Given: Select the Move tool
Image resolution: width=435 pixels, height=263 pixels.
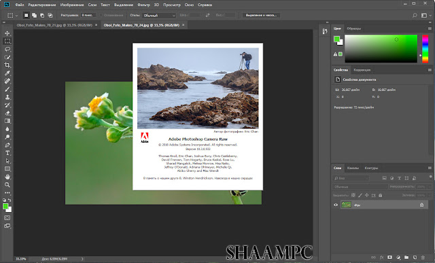Looking at the screenshot, I should pyautogui.click(x=7, y=33).
